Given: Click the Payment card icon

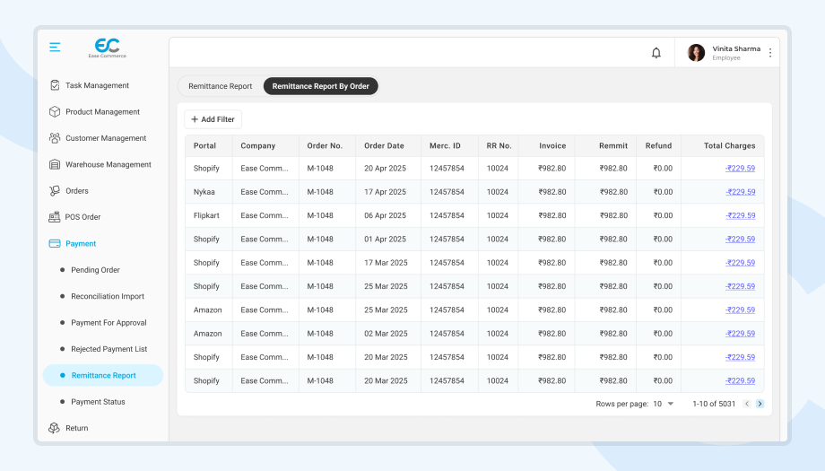Looking at the screenshot, I should pos(55,244).
